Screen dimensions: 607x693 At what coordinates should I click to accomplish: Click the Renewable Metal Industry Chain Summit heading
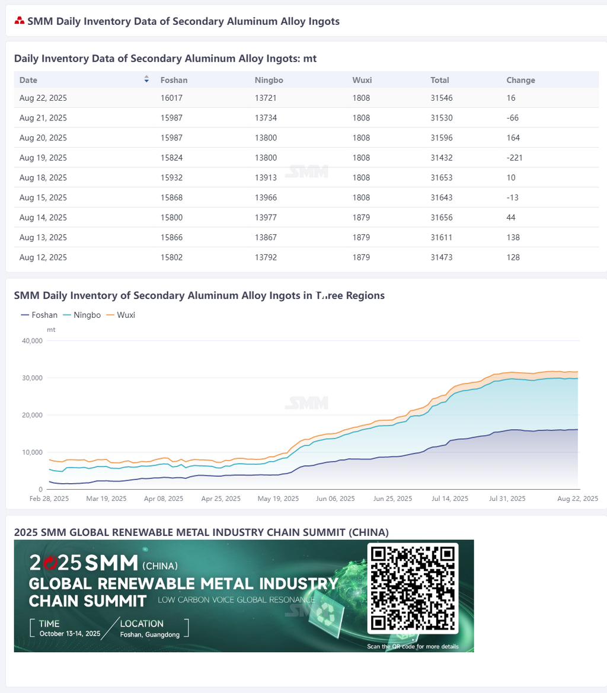click(202, 532)
